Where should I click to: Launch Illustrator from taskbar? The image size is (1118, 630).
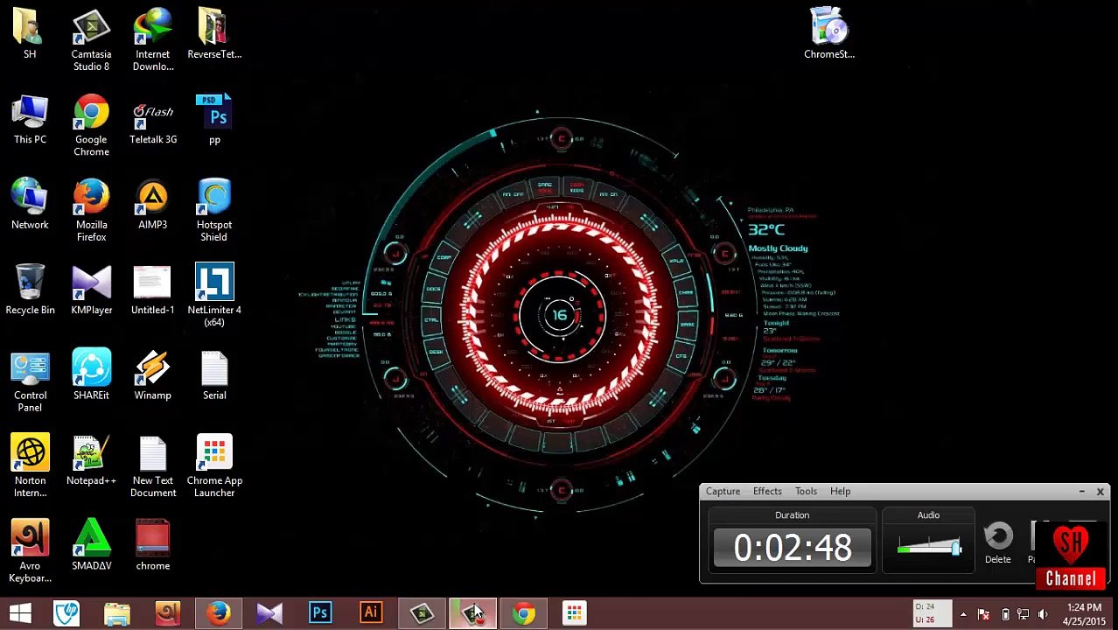coord(371,613)
